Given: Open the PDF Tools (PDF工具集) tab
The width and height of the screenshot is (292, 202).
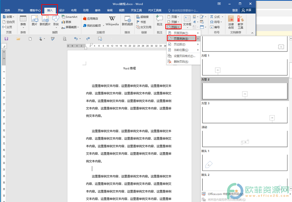Looking at the screenshot, I should click(155, 10).
